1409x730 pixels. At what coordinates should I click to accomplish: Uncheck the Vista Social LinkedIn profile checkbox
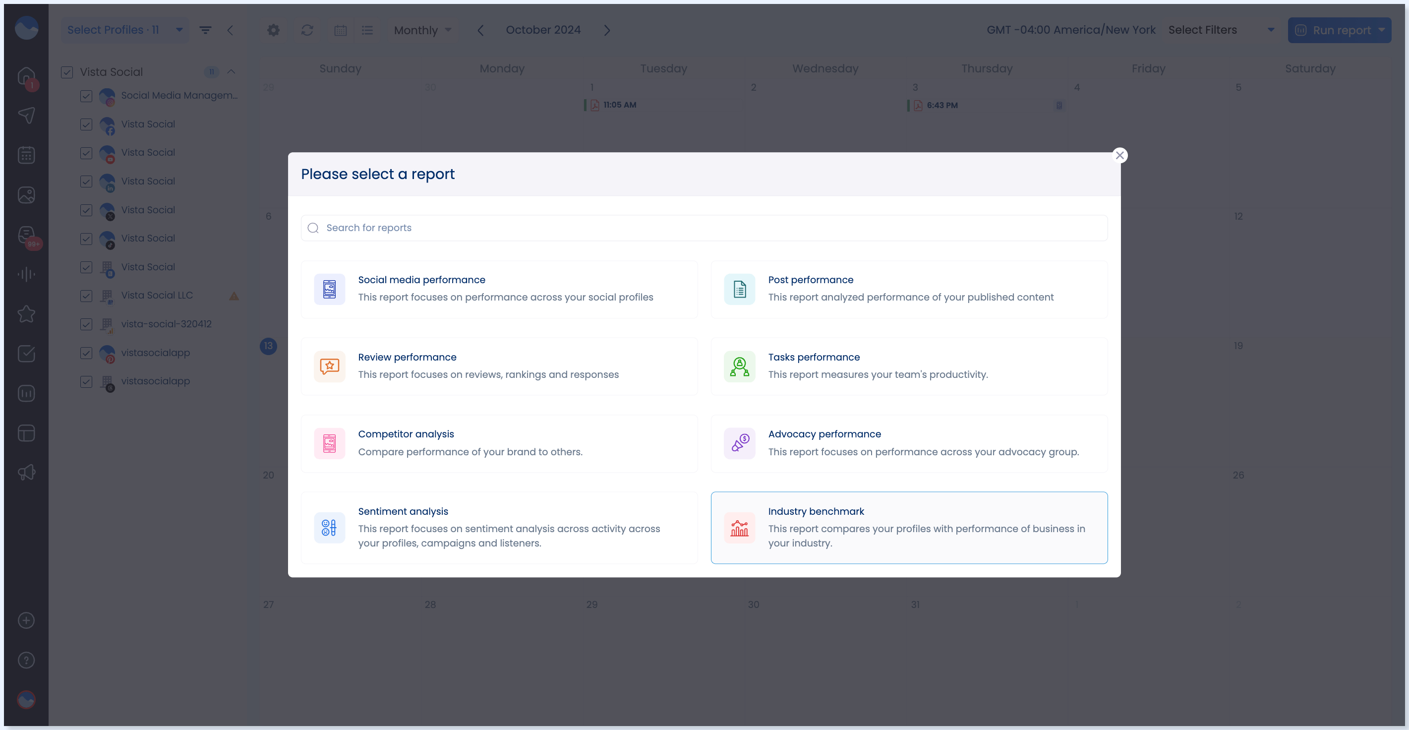(x=86, y=181)
